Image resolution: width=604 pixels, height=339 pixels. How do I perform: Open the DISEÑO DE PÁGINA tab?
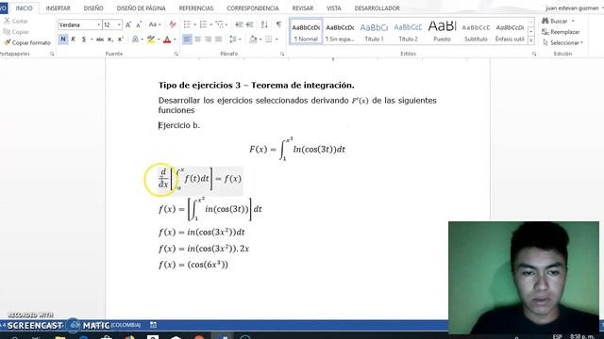click(141, 8)
